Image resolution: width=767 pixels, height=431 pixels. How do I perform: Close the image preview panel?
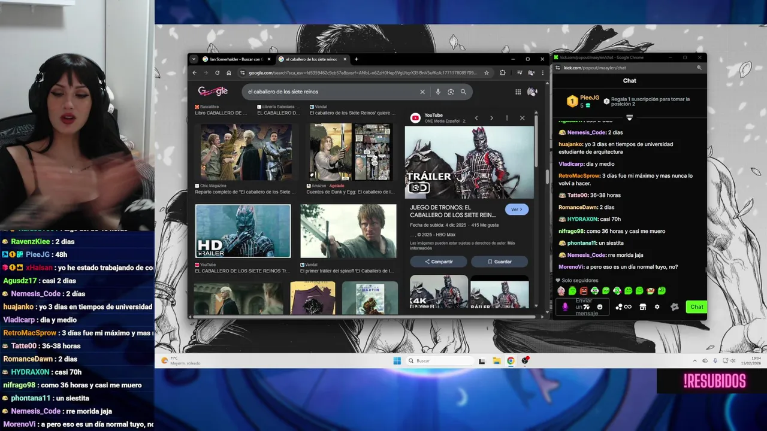[522, 118]
